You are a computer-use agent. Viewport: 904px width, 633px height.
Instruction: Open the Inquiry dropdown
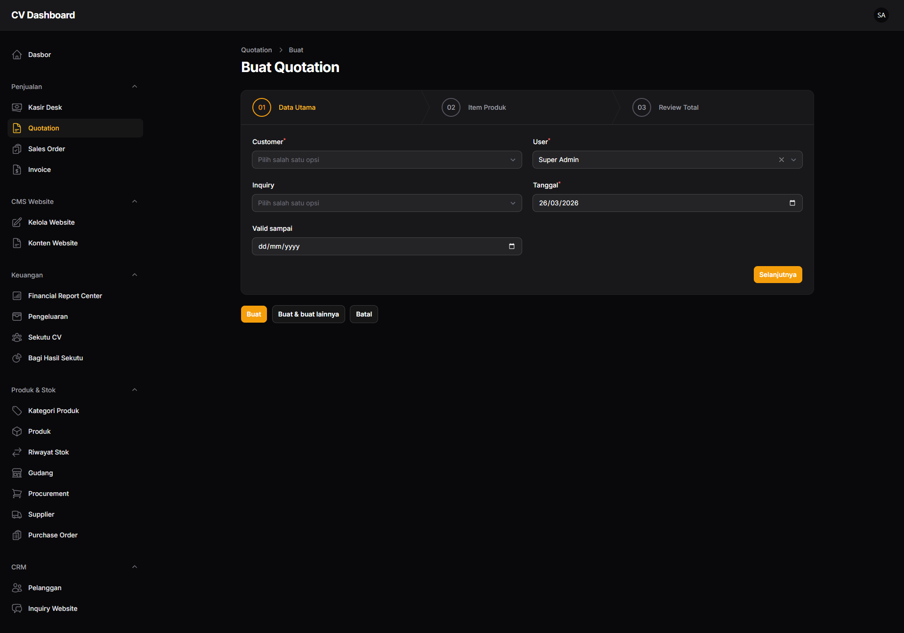387,203
